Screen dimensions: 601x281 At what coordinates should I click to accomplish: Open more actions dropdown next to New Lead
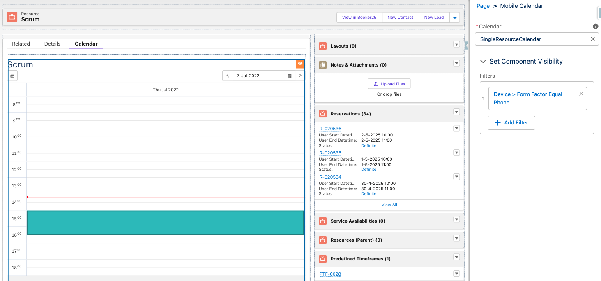454,18
